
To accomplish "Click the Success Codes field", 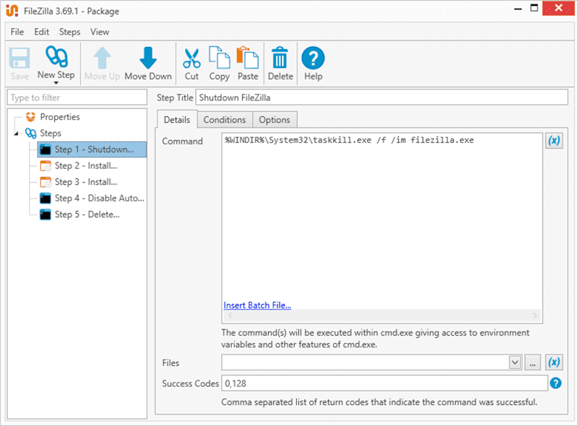I will (x=384, y=383).
